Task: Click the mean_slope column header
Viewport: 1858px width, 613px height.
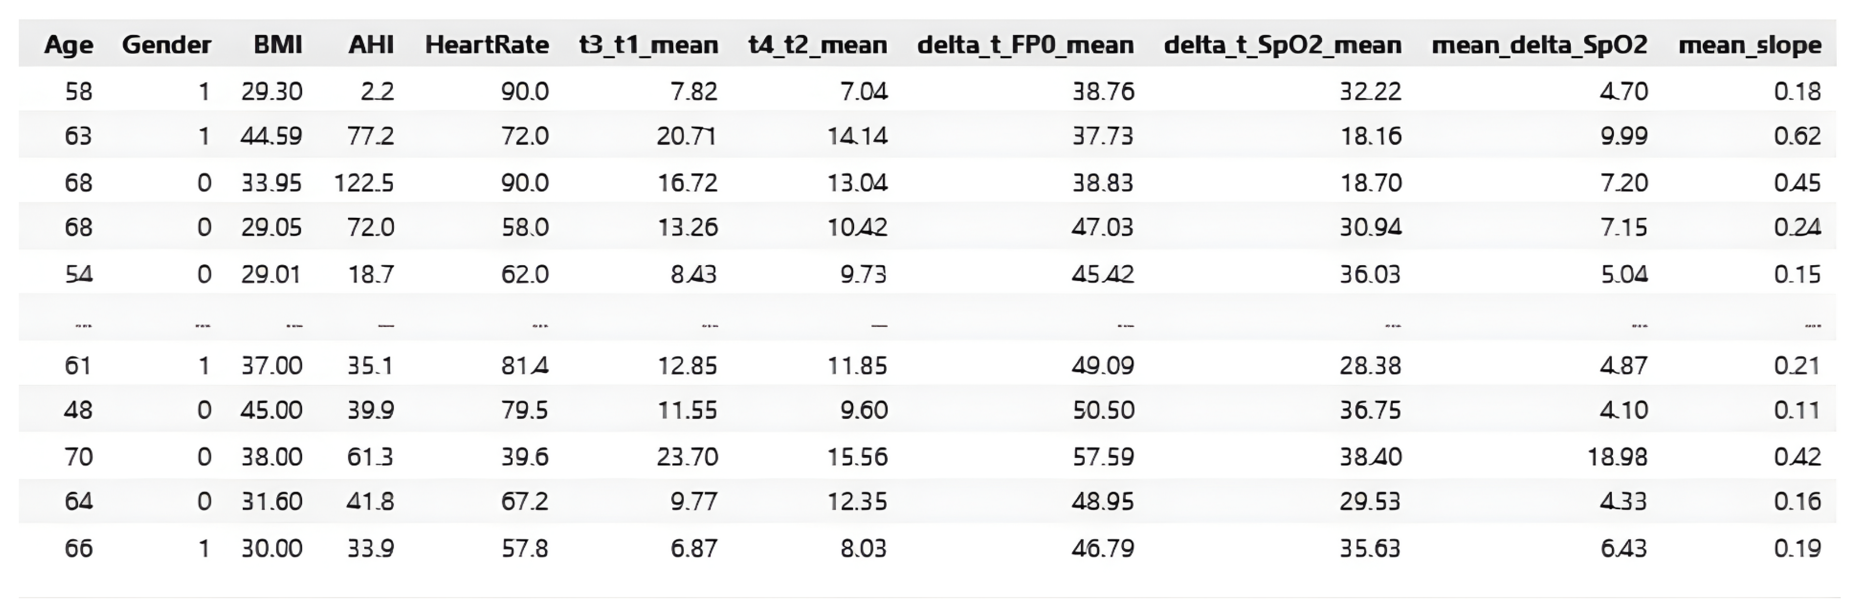Action: 1750,45
